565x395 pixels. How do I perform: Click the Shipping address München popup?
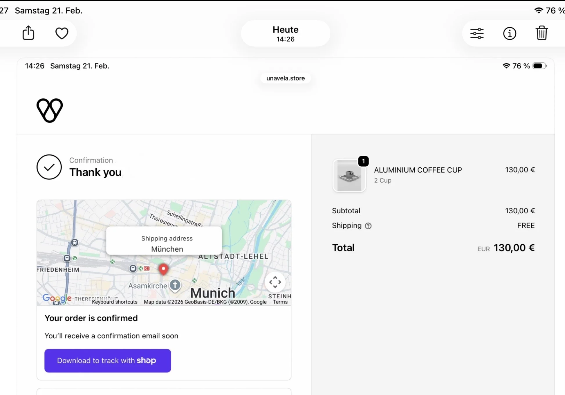click(164, 241)
